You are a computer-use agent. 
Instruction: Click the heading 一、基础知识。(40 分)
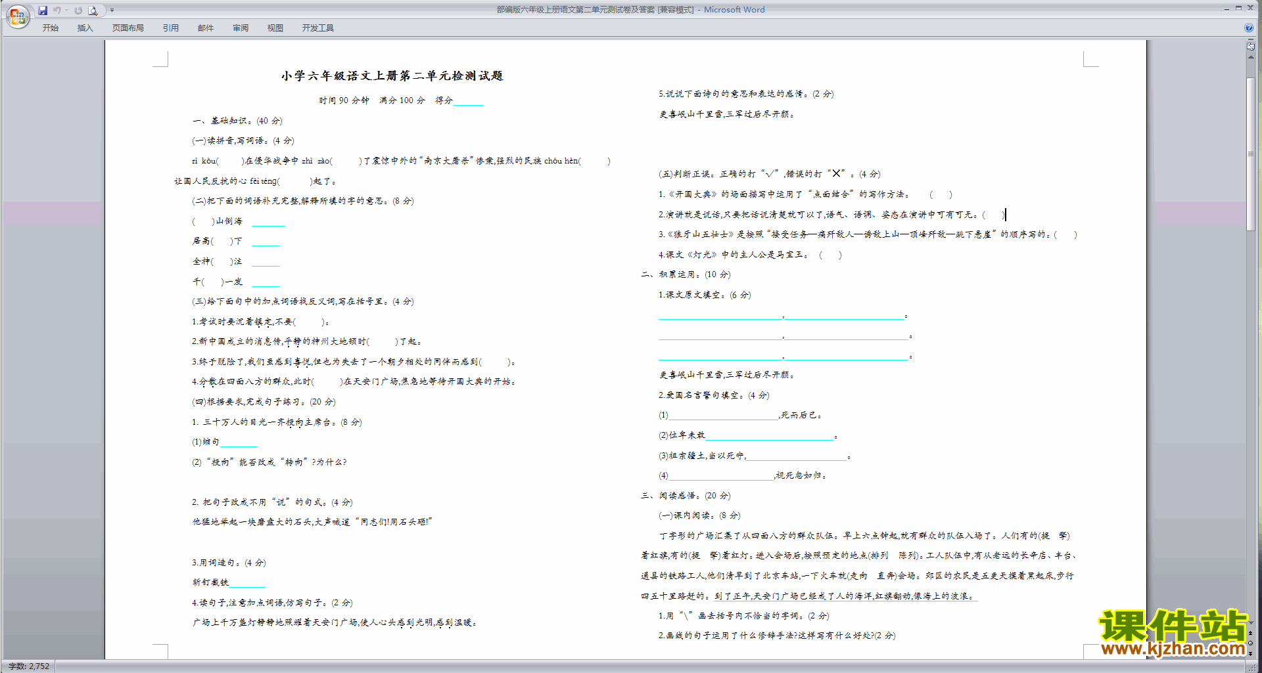click(237, 121)
